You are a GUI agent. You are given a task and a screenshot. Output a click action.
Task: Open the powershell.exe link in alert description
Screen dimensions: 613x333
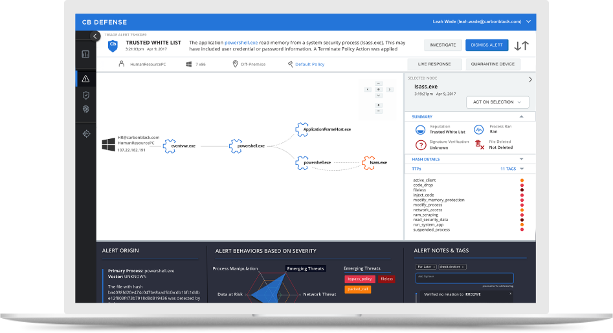tap(241, 43)
